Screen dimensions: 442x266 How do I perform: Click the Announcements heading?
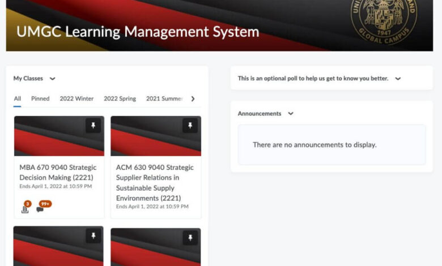point(260,113)
